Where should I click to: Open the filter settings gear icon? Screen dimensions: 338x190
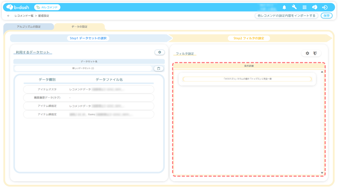click(x=307, y=53)
